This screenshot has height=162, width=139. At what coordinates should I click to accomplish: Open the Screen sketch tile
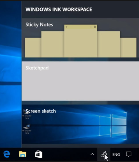coord(80,124)
